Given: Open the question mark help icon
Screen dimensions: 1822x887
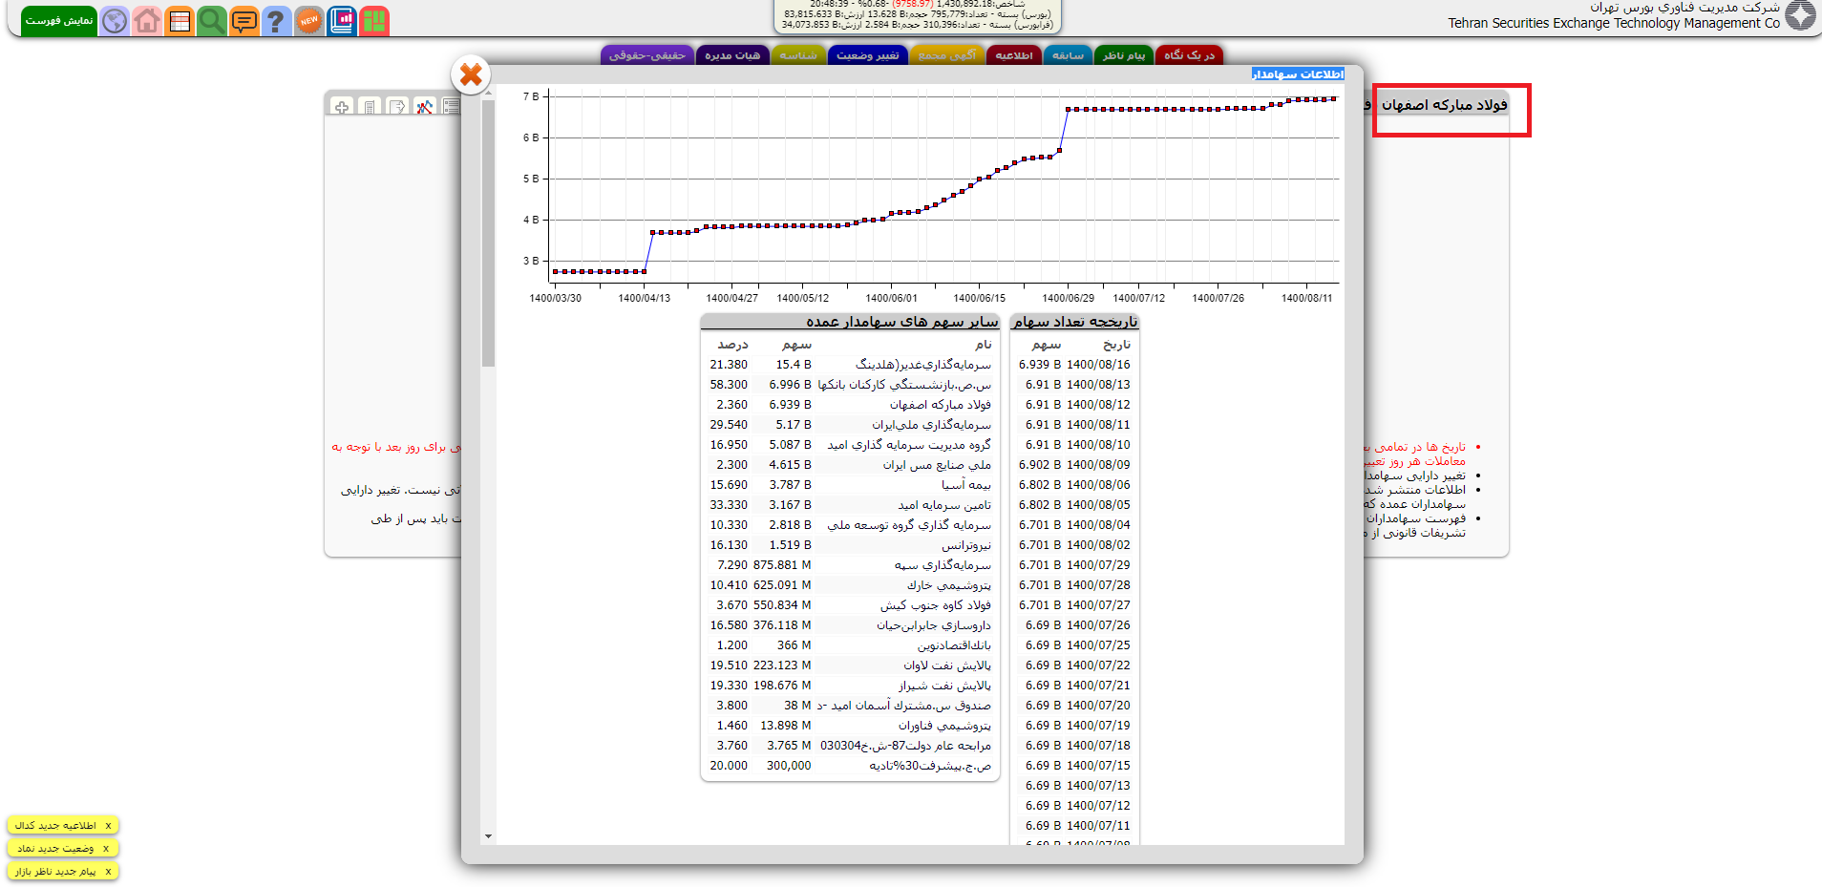Looking at the screenshot, I should click(276, 21).
